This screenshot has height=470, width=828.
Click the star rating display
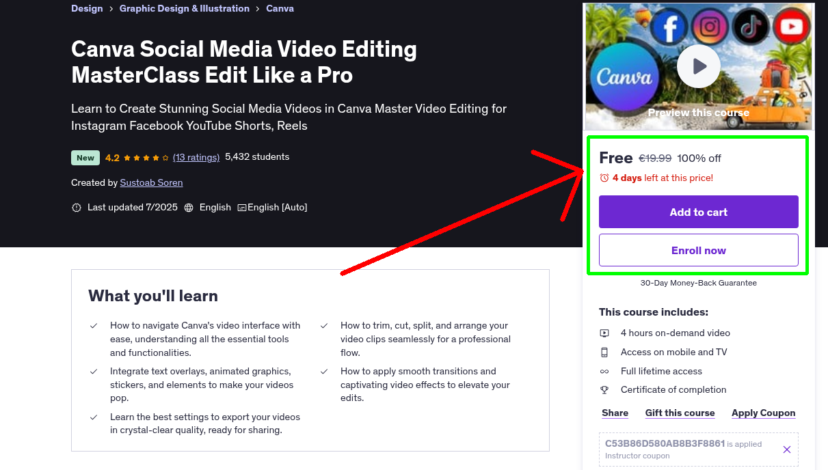click(146, 158)
